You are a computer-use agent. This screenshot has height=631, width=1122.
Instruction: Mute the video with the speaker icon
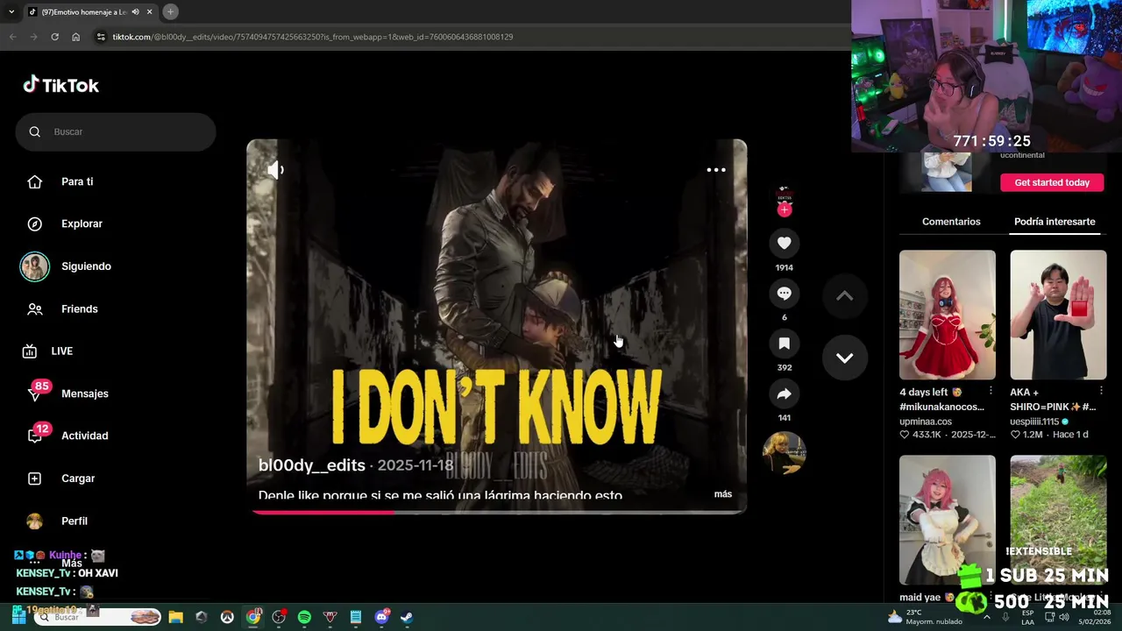(275, 169)
